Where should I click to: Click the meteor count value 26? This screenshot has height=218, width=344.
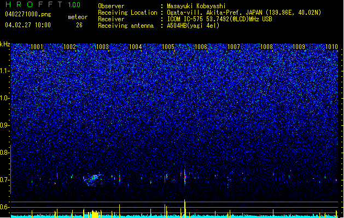[79, 25]
